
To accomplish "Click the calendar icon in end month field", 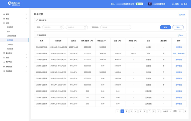I will (85, 27).
